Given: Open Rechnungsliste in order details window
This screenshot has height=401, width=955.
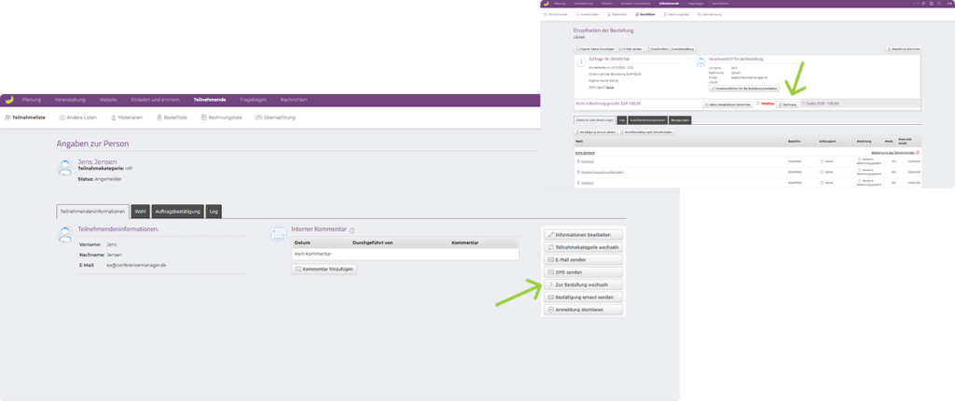Looking at the screenshot, I should coord(675,13).
